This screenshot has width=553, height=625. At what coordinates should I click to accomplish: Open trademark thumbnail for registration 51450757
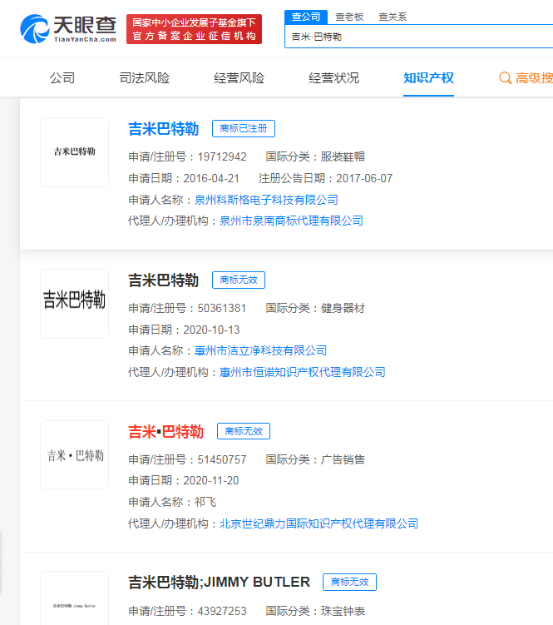tap(75, 454)
